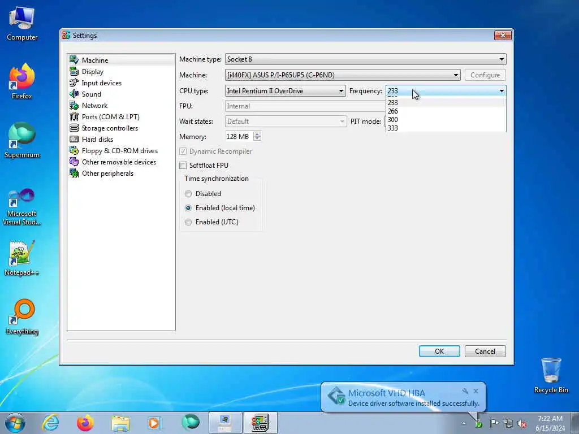Image resolution: width=579 pixels, height=434 pixels.
Task: Open Storage controllers icon
Action: coord(74,128)
